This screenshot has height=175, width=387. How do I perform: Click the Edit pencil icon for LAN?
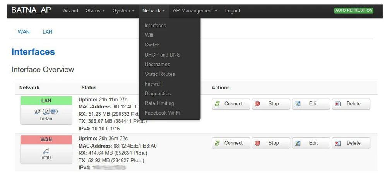pyautogui.click(x=298, y=104)
